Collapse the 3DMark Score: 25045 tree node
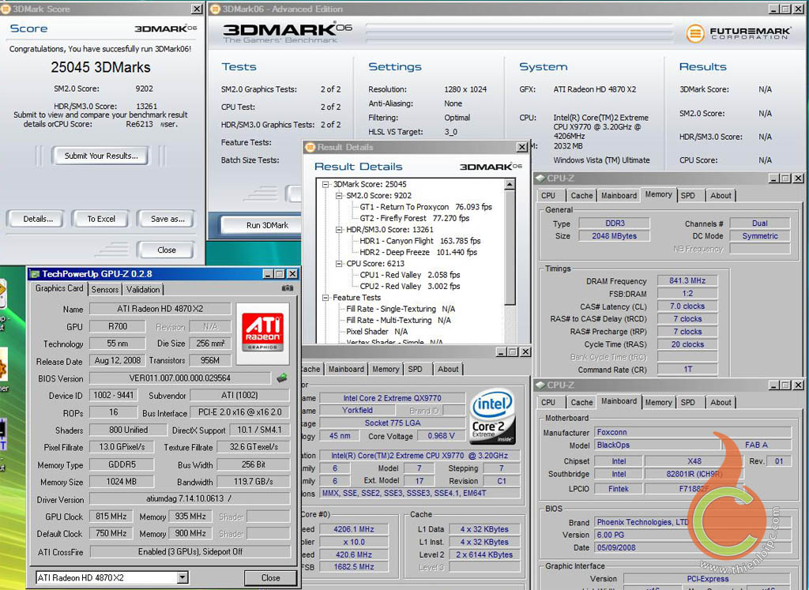This screenshot has width=809, height=590. pyautogui.click(x=325, y=184)
